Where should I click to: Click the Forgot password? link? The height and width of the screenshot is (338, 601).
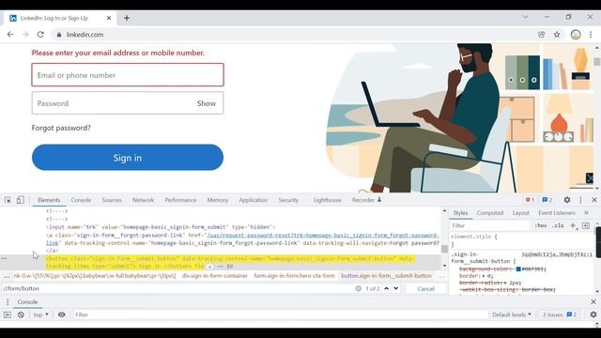click(61, 128)
